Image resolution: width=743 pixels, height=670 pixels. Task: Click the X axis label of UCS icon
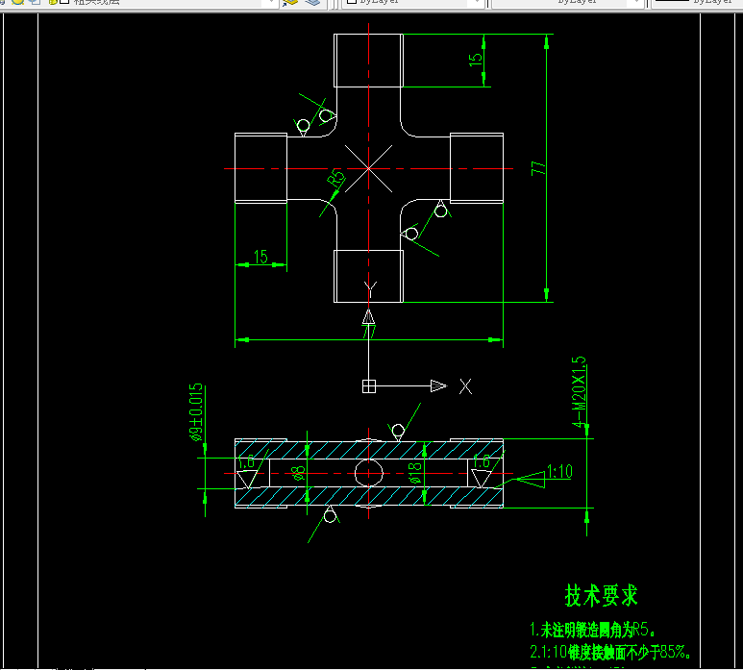(465, 386)
